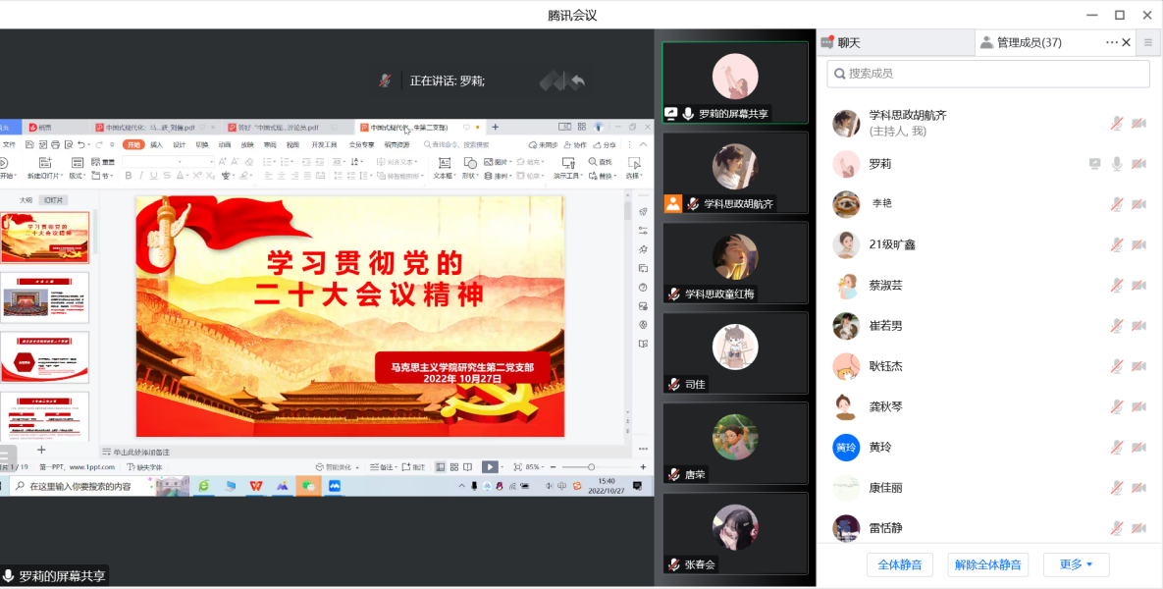
Task: Toggle 李艳's camera icon
Action: click(x=1138, y=204)
